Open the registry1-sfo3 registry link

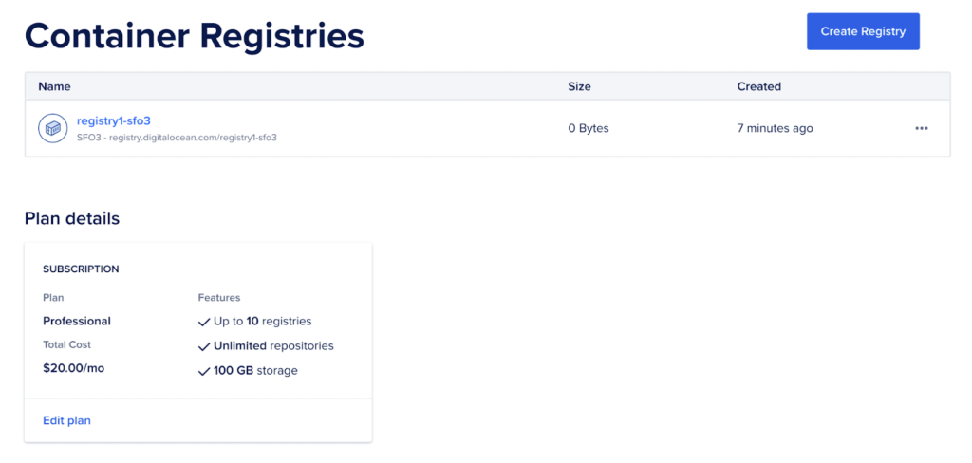click(114, 120)
